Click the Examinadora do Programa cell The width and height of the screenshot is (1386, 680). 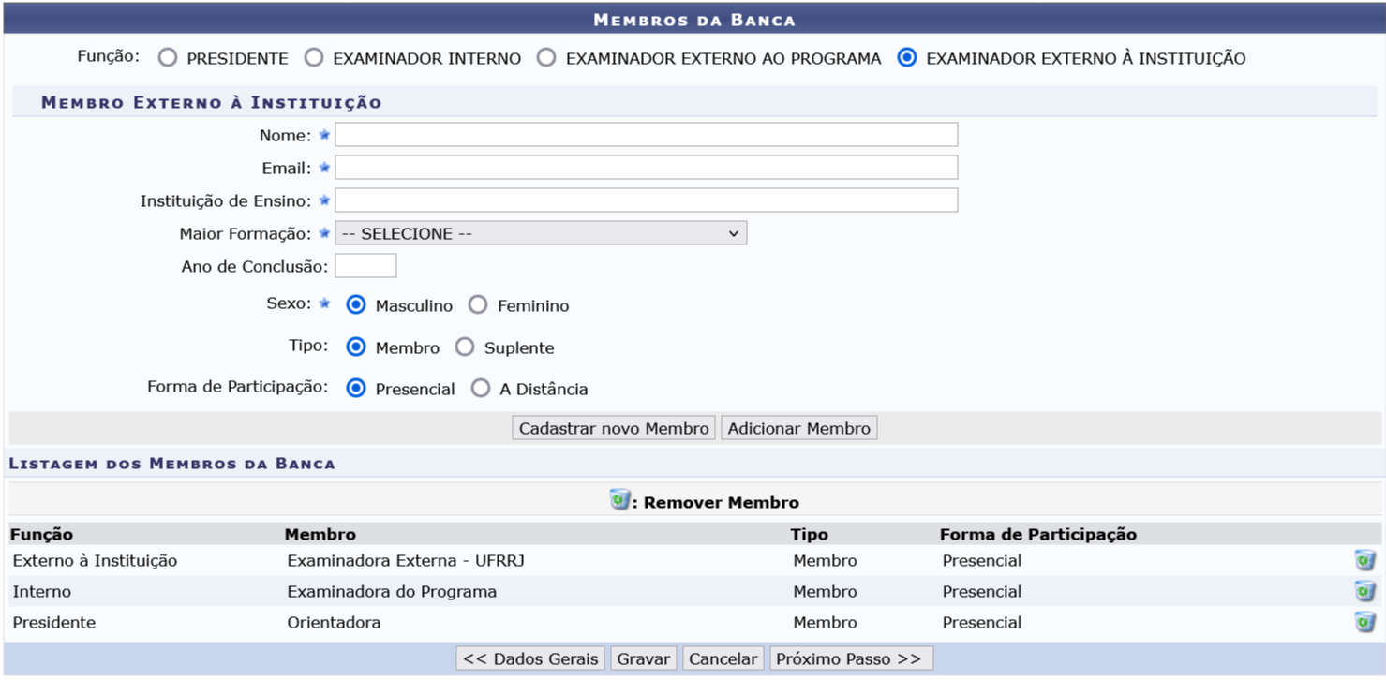pyautogui.click(x=392, y=592)
